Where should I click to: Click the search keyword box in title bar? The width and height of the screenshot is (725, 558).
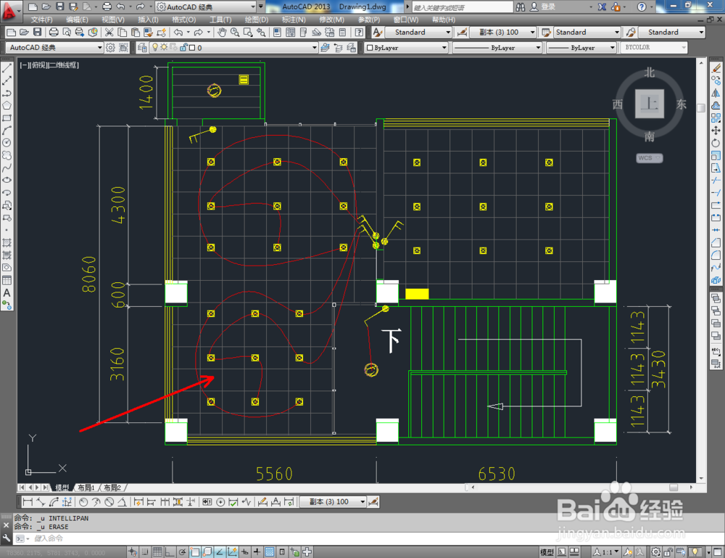pyautogui.click(x=463, y=7)
